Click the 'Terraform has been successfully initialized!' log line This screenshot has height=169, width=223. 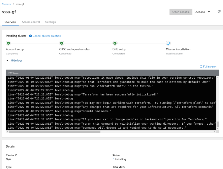pyautogui.click(x=83, y=94)
